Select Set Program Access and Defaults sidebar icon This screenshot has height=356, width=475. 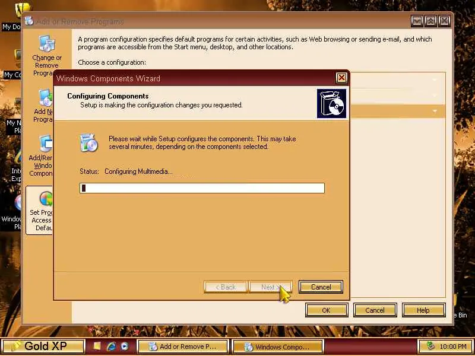tap(46, 199)
